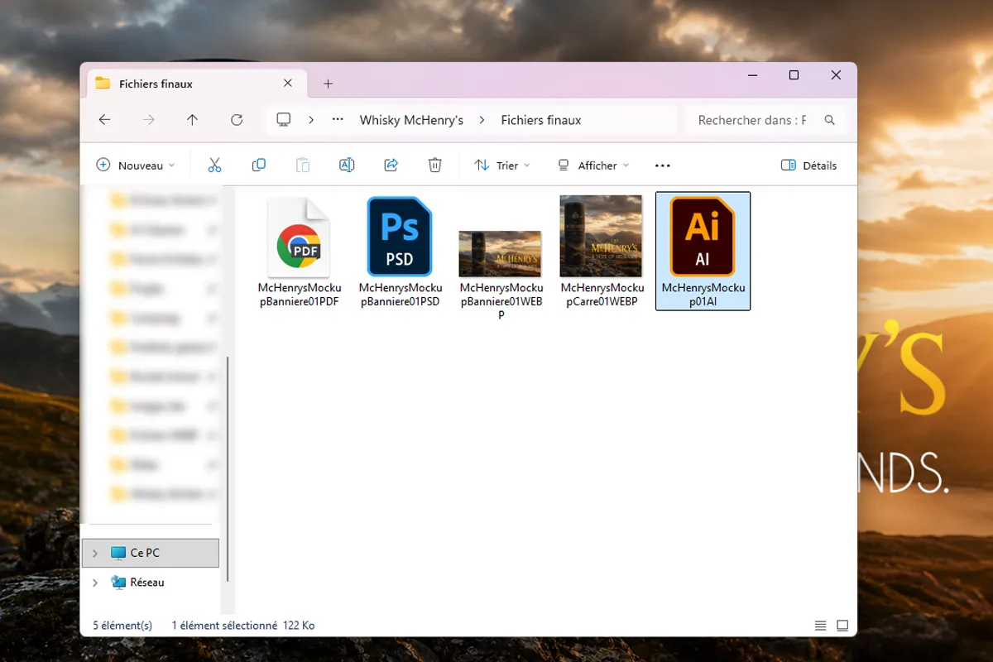Click the '1 élément sélectionné 122 Ko' status text

click(243, 626)
